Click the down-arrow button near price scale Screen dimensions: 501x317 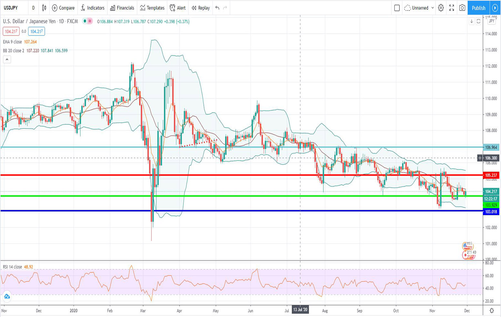point(471,21)
